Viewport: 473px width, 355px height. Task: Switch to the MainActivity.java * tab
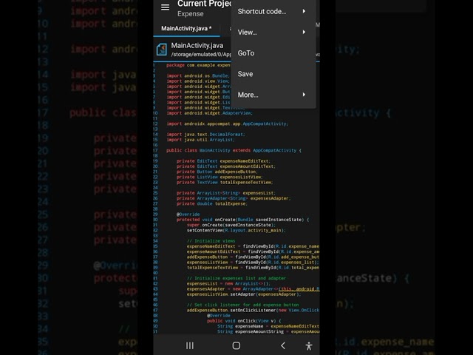coord(186,29)
